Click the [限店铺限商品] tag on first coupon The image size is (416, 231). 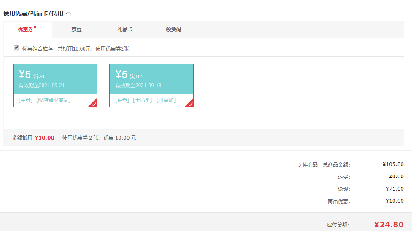coord(53,100)
